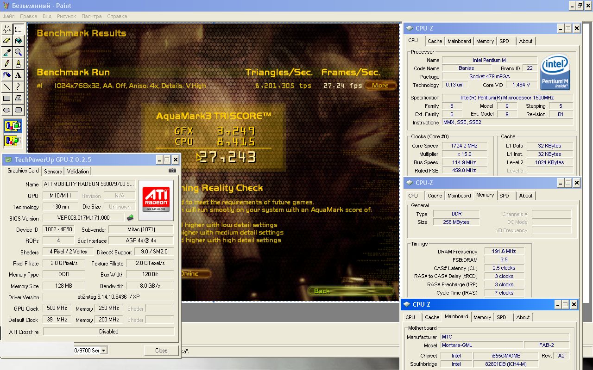Click the Core Speed 1724.2 MHz value
This screenshot has width=593, height=370.
coord(464,146)
